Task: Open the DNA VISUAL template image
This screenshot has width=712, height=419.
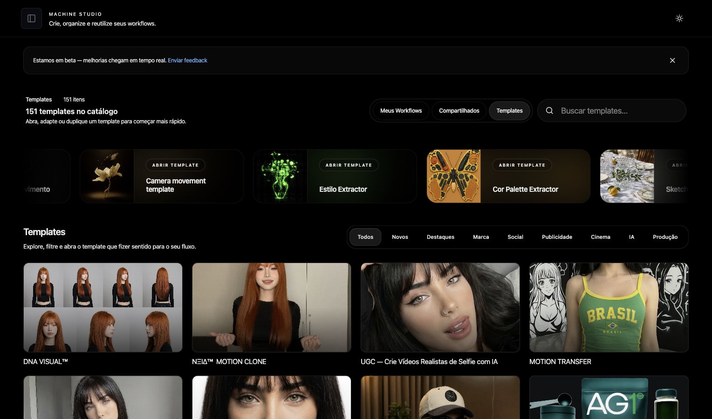Action: (103, 307)
